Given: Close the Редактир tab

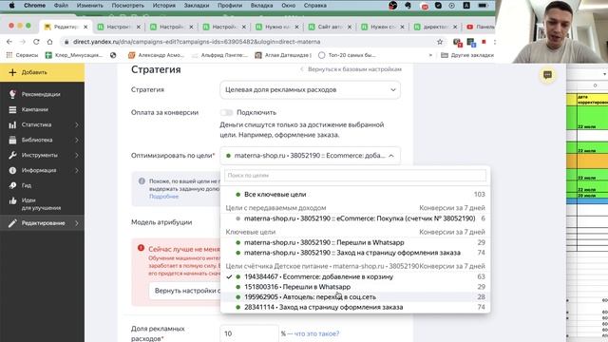Looking at the screenshot, I should click(85, 27).
